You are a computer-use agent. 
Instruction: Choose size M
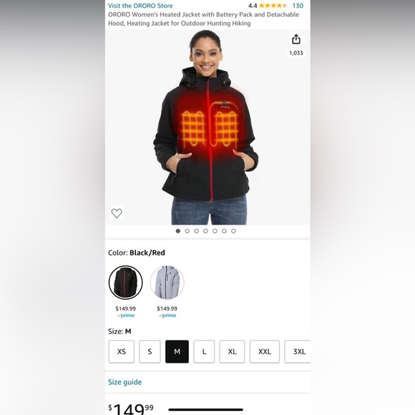pyautogui.click(x=177, y=351)
